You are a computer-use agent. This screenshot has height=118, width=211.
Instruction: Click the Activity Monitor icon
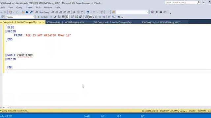pyautogui.click(x=102, y=12)
